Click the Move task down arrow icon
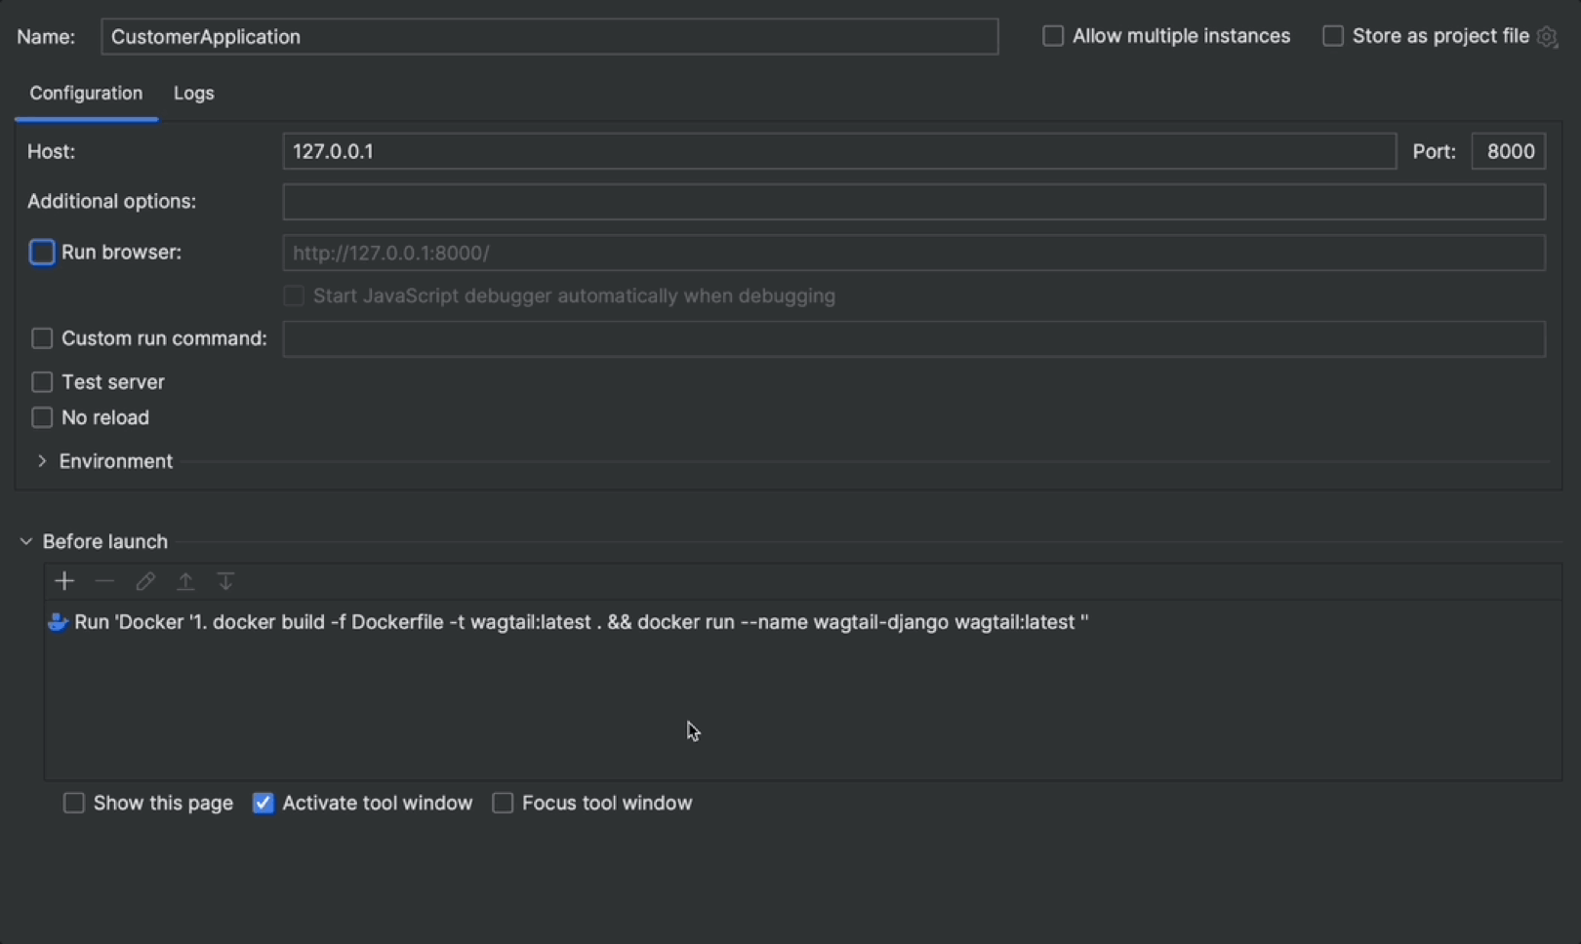 point(225,582)
